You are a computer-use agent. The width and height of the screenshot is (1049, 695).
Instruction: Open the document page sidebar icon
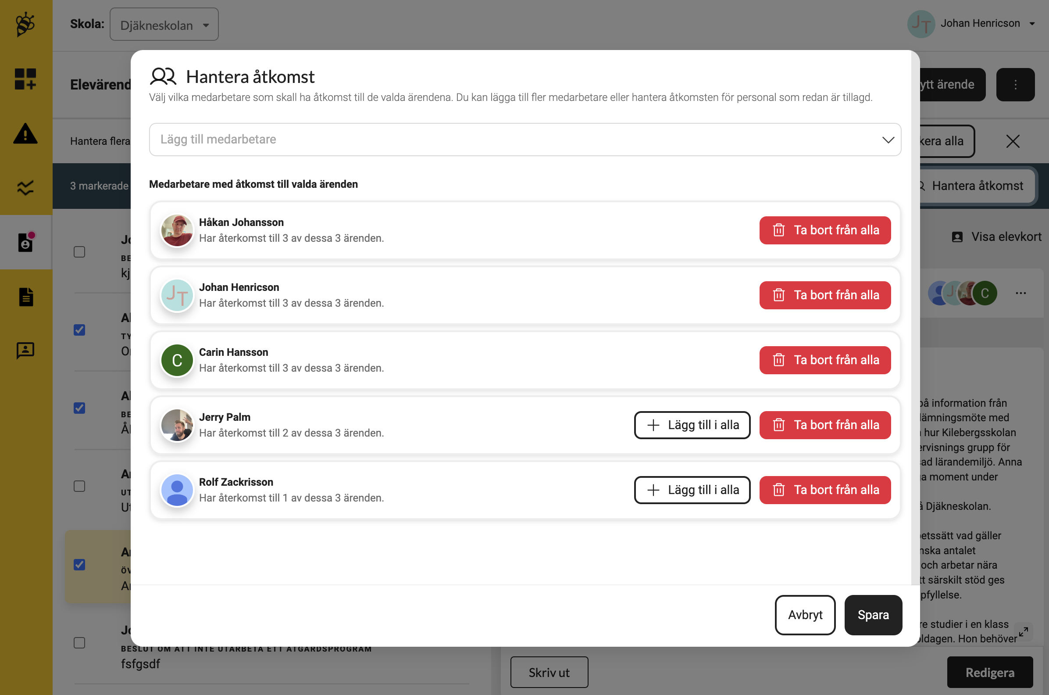(26, 297)
